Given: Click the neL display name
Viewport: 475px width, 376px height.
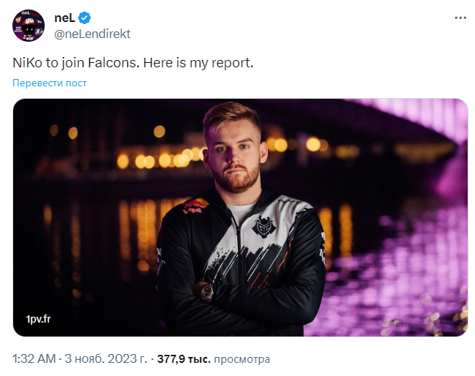Looking at the screenshot, I should tap(64, 18).
